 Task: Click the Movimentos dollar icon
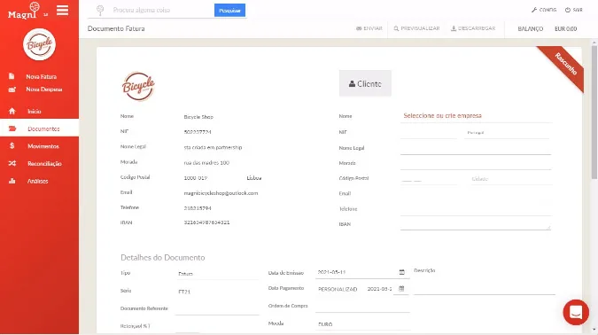pos(12,145)
